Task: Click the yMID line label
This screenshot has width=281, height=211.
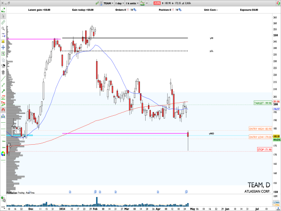Action: pos(212,134)
